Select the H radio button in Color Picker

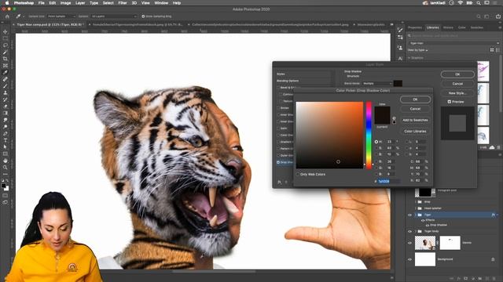click(376, 142)
